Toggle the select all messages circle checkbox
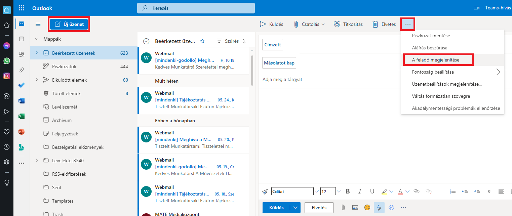The width and height of the screenshot is (512, 216). point(146,41)
